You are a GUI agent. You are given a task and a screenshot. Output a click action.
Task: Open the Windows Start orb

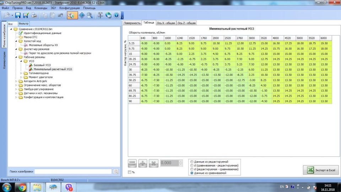coord(7,187)
